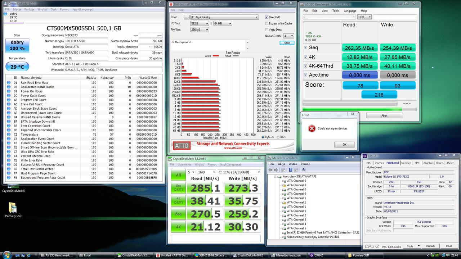Click the Pomiary SSD folder on desktop

tap(13, 210)
